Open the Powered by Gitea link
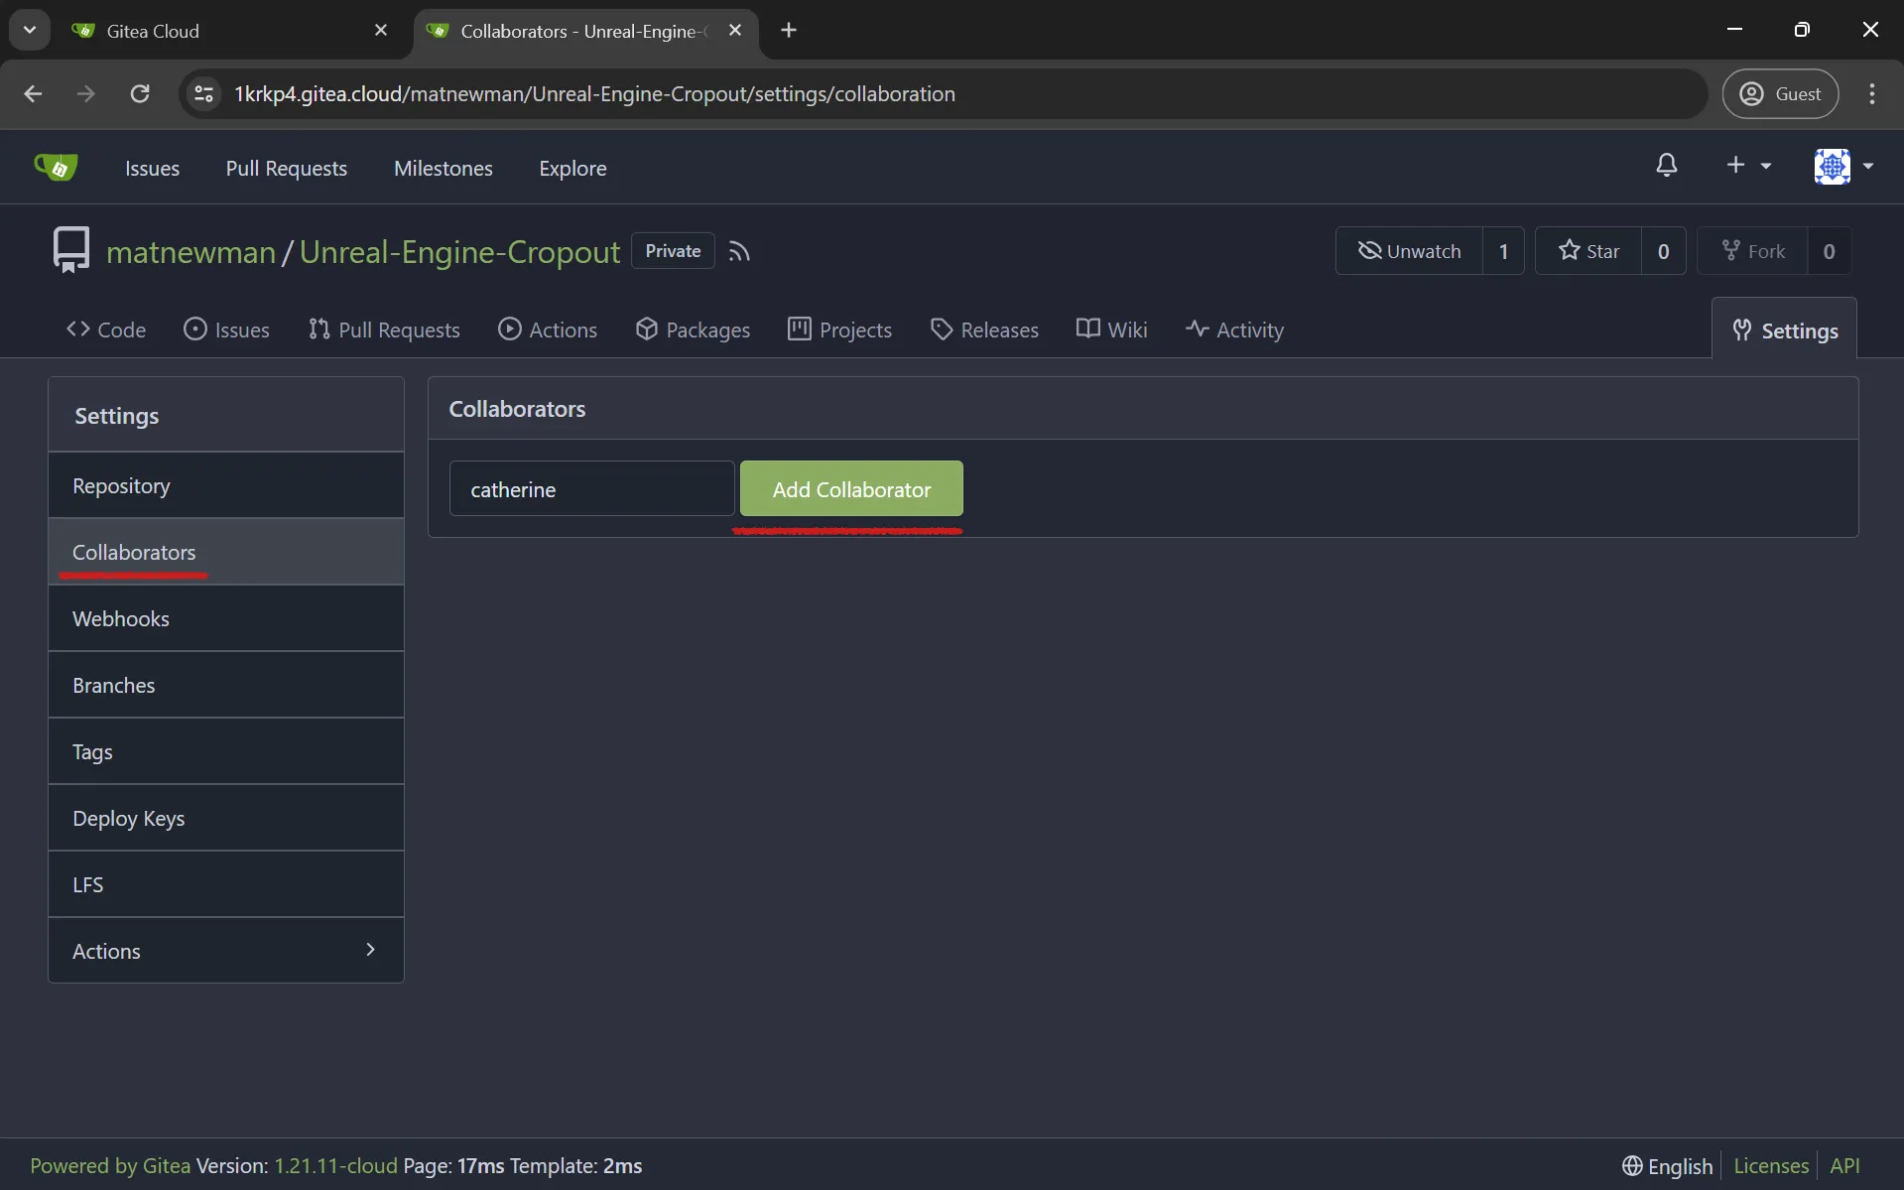The width and height of the screenshot is (1904, 1190). [110, 1166]
